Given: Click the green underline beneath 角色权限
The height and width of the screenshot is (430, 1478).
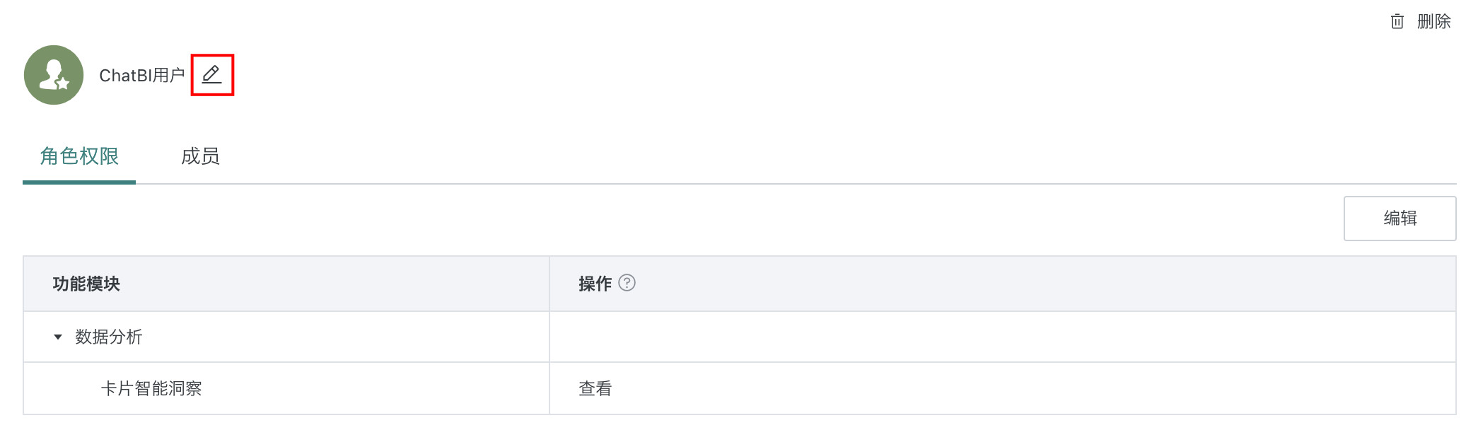Looking at the screenshot, I should pyautogui.click(x=79, y=182).
